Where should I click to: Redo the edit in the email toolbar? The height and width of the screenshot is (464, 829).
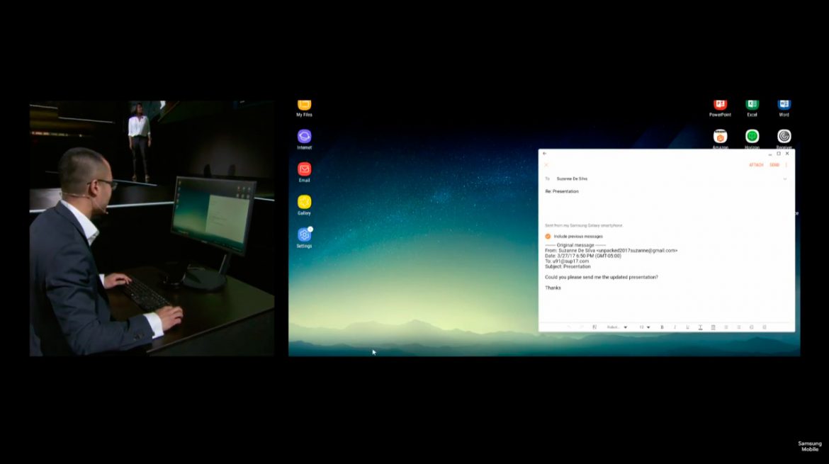pyautogui.click(x=582, y=327)
